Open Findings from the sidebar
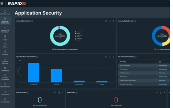 (x=5, y=53)
